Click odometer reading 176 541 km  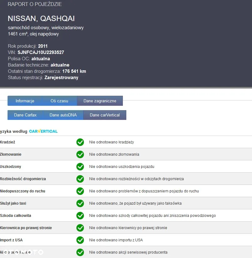pos(74,71)
